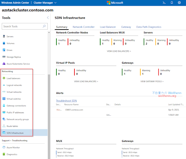Open Diagnostics tool in sidebar
The width and height of the screenshot is (186, 159).
click(x=12, y=154)
